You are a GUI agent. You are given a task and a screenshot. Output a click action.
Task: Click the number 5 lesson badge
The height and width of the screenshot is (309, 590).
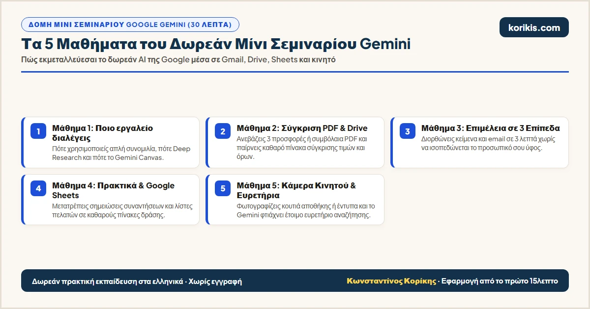(223, 189)
